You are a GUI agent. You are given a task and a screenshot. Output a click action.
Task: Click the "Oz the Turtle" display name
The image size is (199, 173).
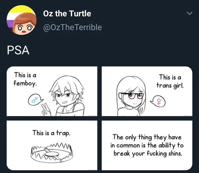67,14
